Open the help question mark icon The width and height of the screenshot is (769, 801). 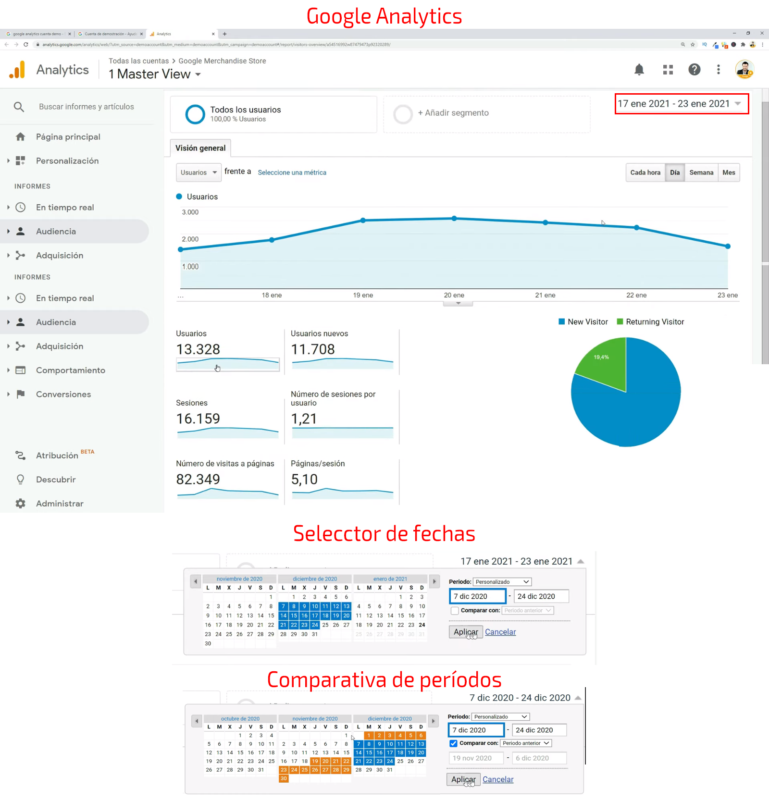click(x=695, y=70)
